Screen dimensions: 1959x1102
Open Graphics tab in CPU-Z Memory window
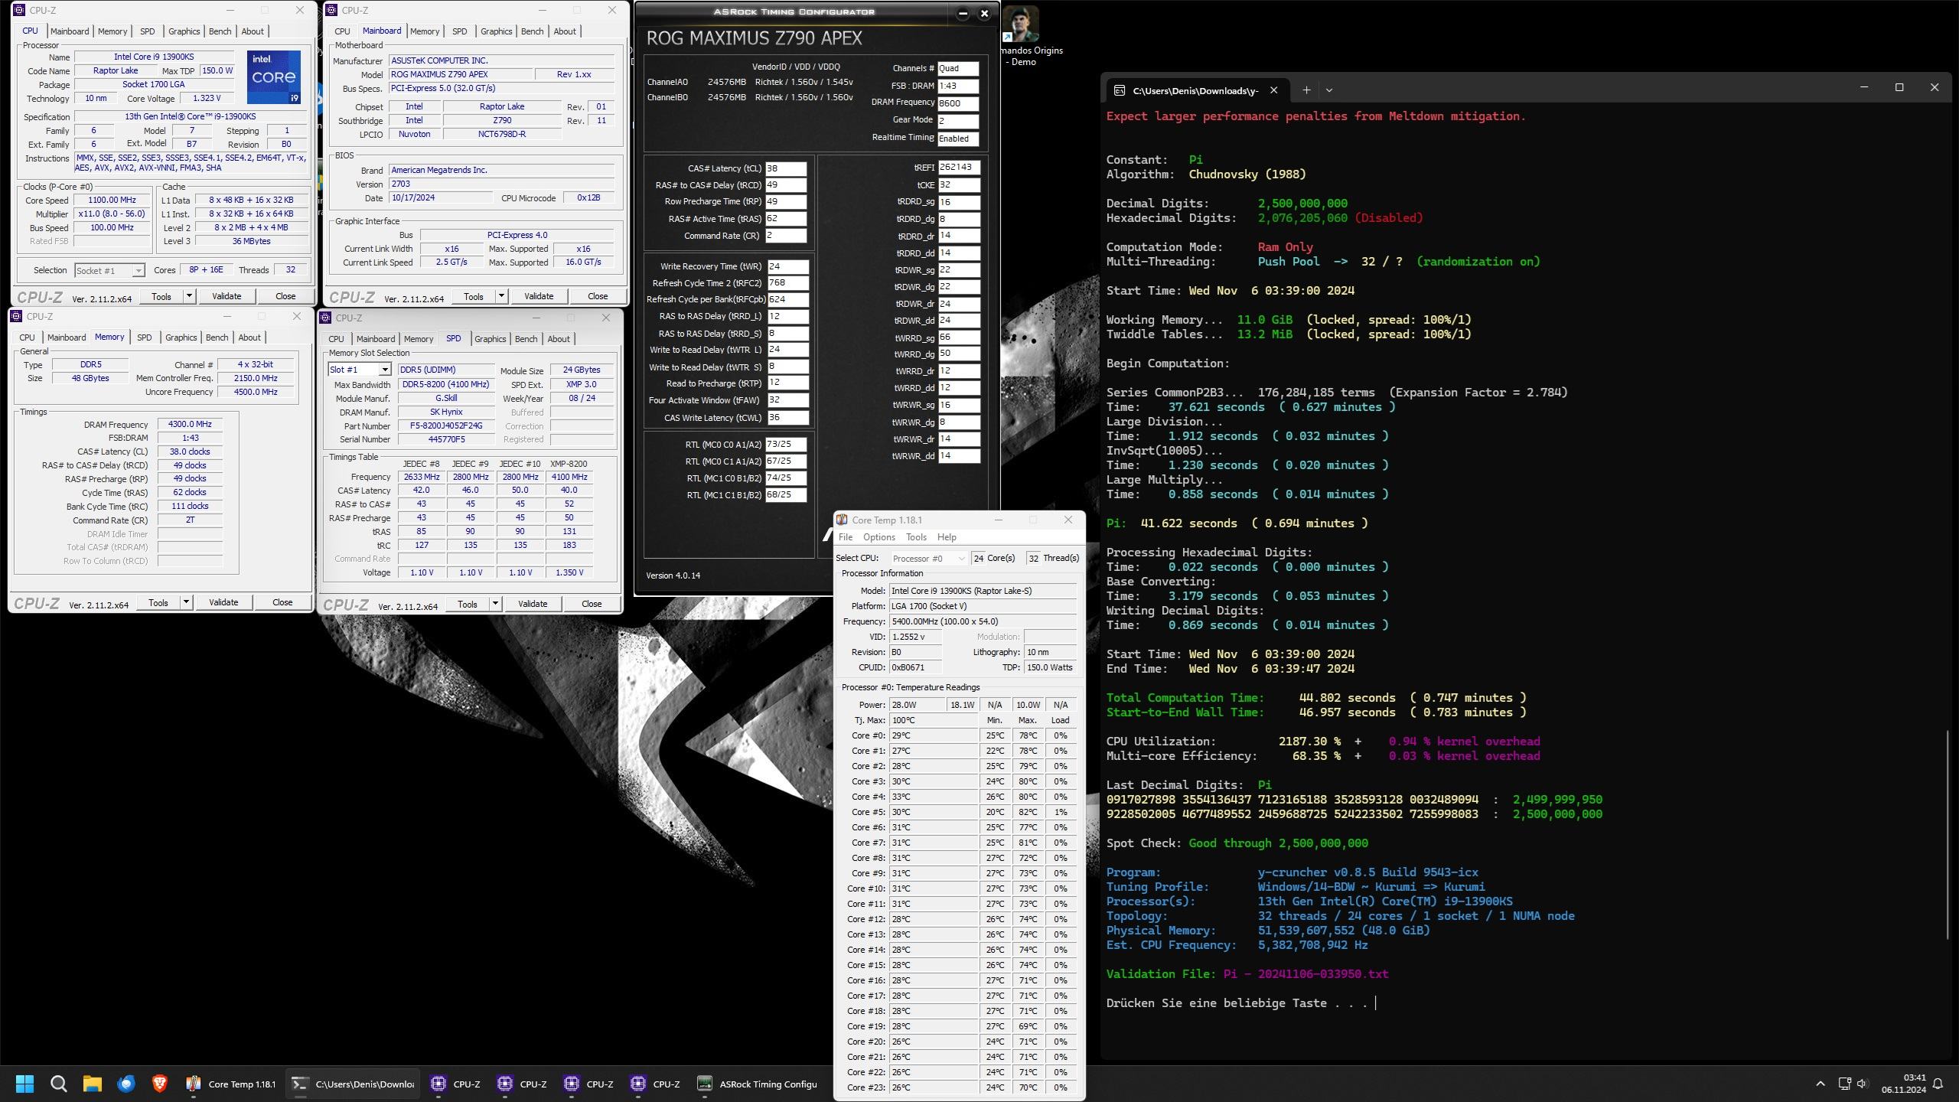pyautogui.click(x=181, y=337)
